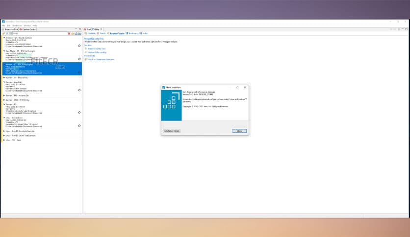
Task: Collapse the Linux Annotations entry
Action: (4, 118)
